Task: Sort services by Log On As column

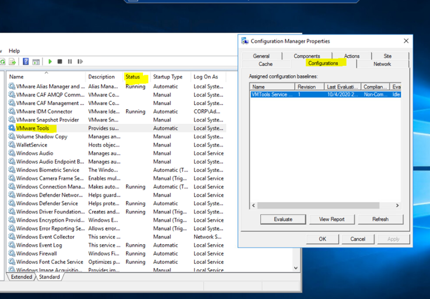Action: pyautogui.click(x=208, y=77)
